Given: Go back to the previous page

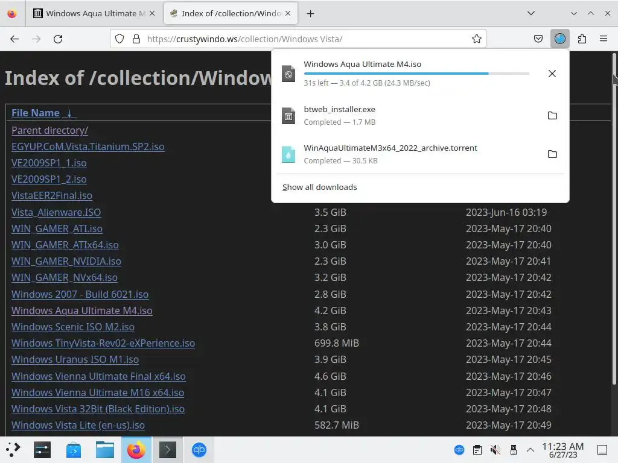Looking at the screenshot, I should 14,39.
